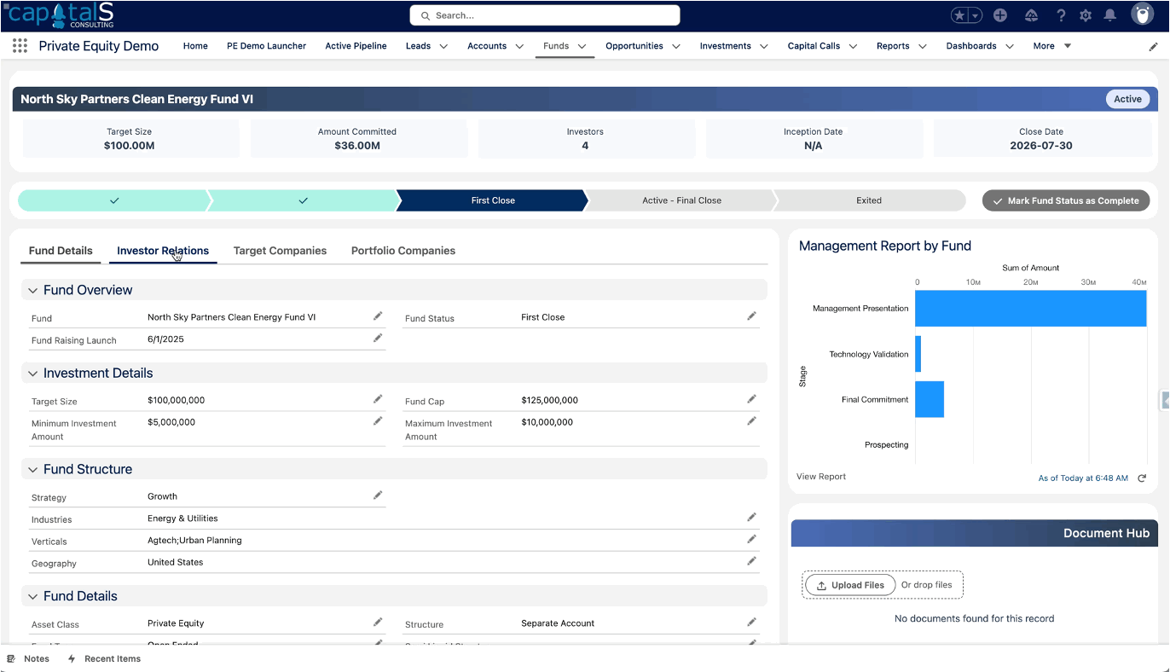Screen dimensions: 1170x672
Task: Edit the Maximum Investment Amount pencil
Action: click(x=751, y=421)
